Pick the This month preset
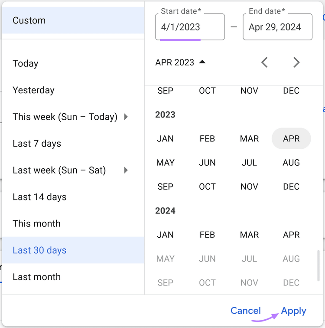 click(73, 223)
